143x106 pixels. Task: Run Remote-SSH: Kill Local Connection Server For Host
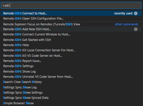(x=71, y=50)
